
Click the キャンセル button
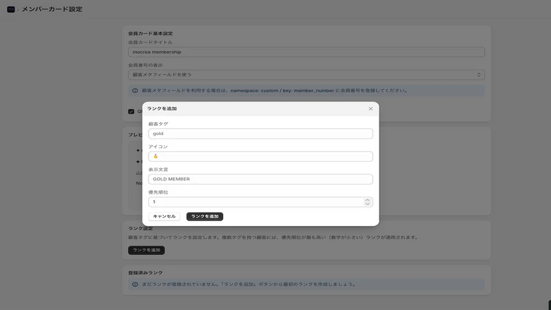tap(165, 216)
